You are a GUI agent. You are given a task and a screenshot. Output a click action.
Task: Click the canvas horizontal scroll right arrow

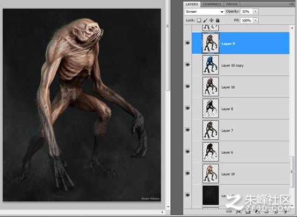(162, 212)
